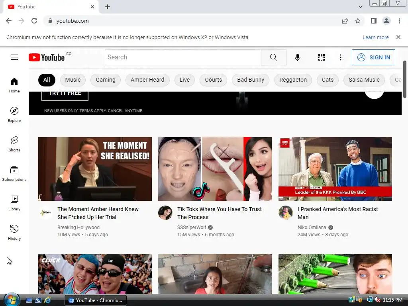Start voice search with microphone icon
The width and height of the screenshot is (408, 306).
pos(297,57)
